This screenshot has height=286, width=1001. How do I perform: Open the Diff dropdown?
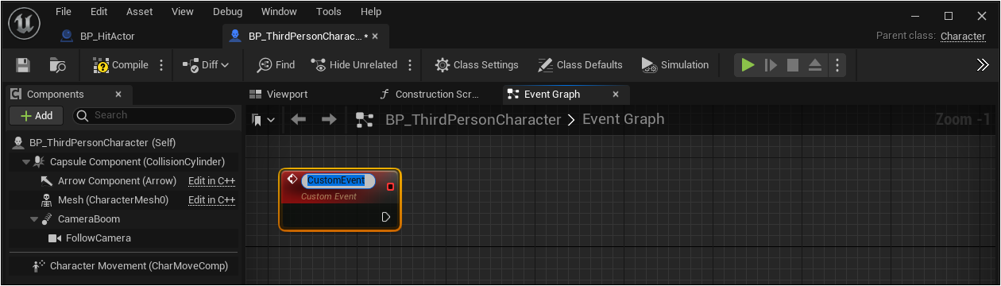pyautogui.click(x=206, y=65)
